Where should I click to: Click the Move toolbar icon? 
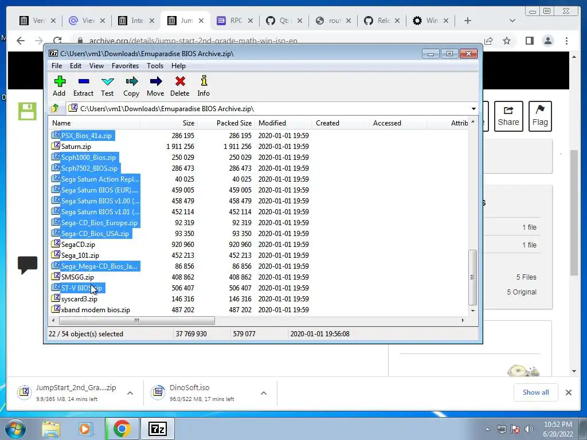coord(155,86)
